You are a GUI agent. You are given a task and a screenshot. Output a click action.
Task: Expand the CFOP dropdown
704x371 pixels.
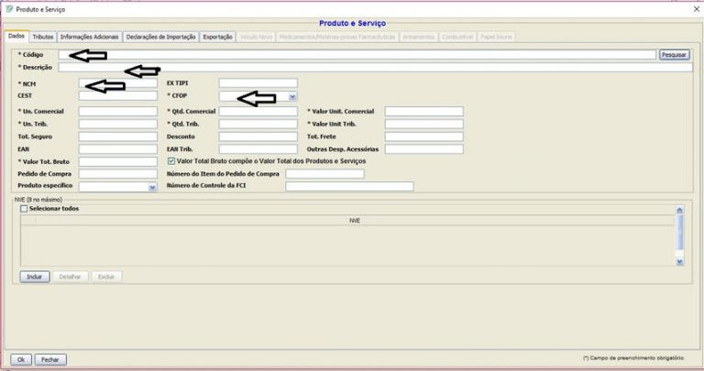292,96
